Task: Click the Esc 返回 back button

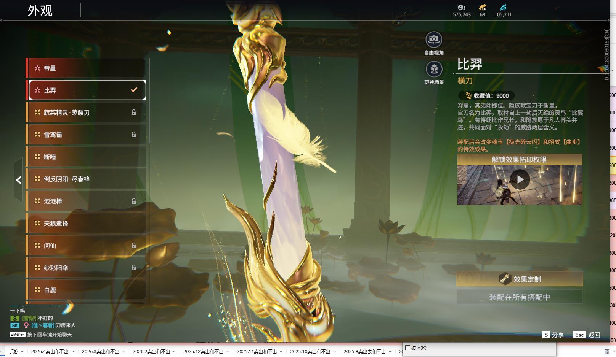Action: (587, 335)
